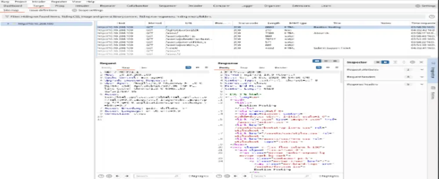Viewport: 439px width, 179px height.
Task: Toggle the Request message actions blue icon
Action: point(188,67)
